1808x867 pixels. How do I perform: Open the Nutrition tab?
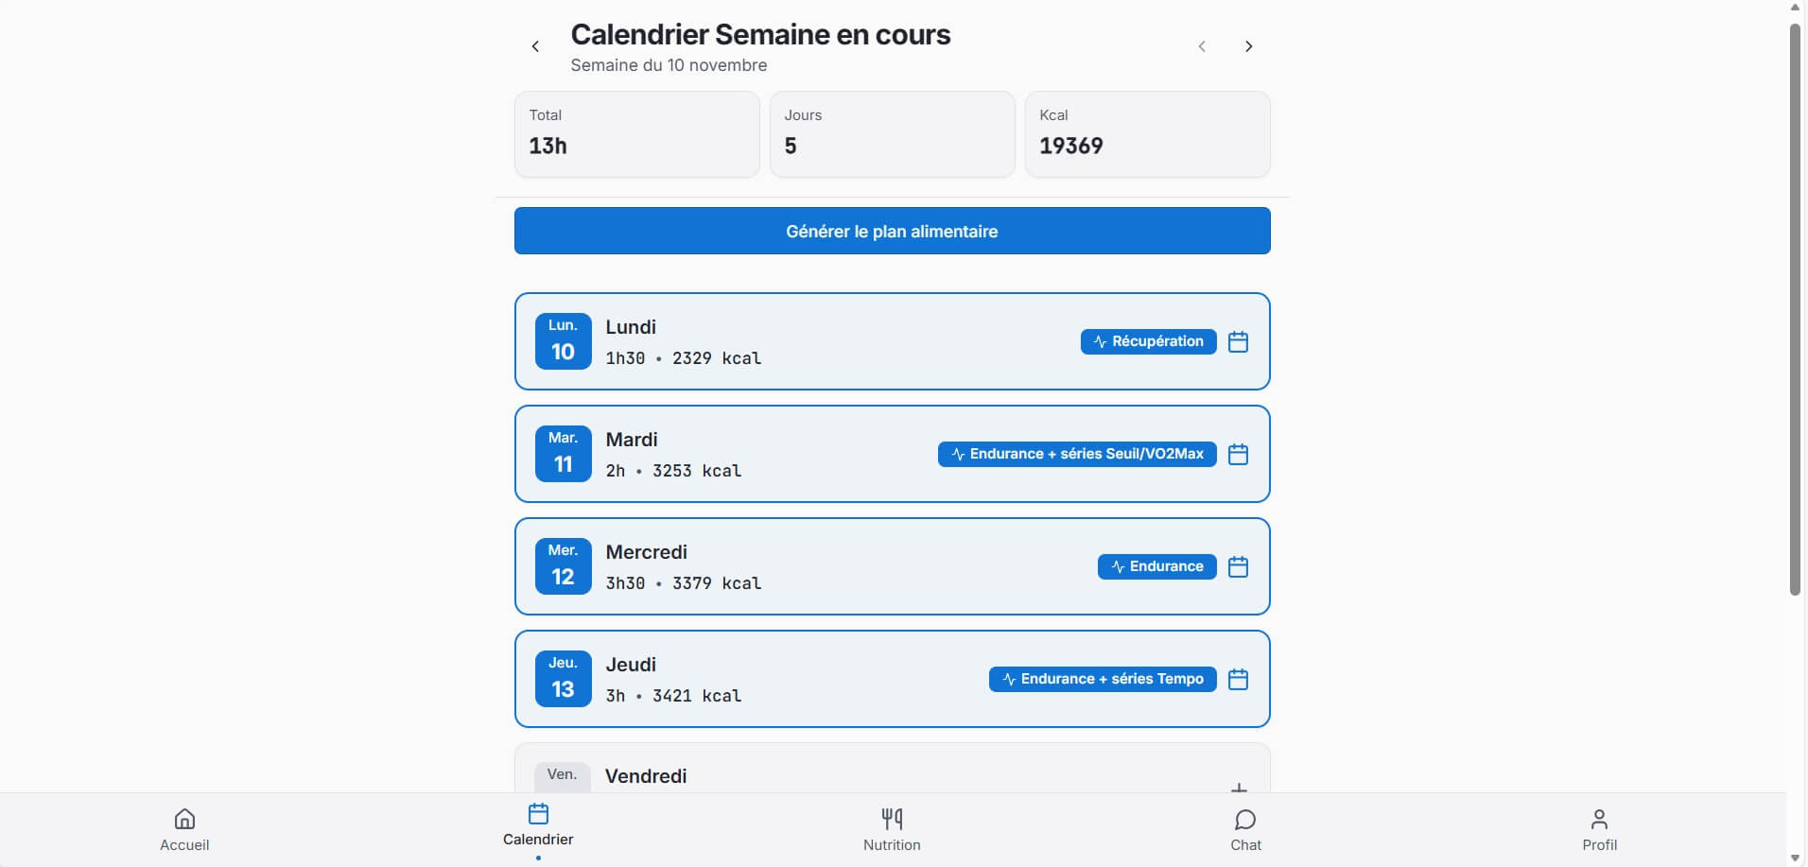tap(891, 829)
